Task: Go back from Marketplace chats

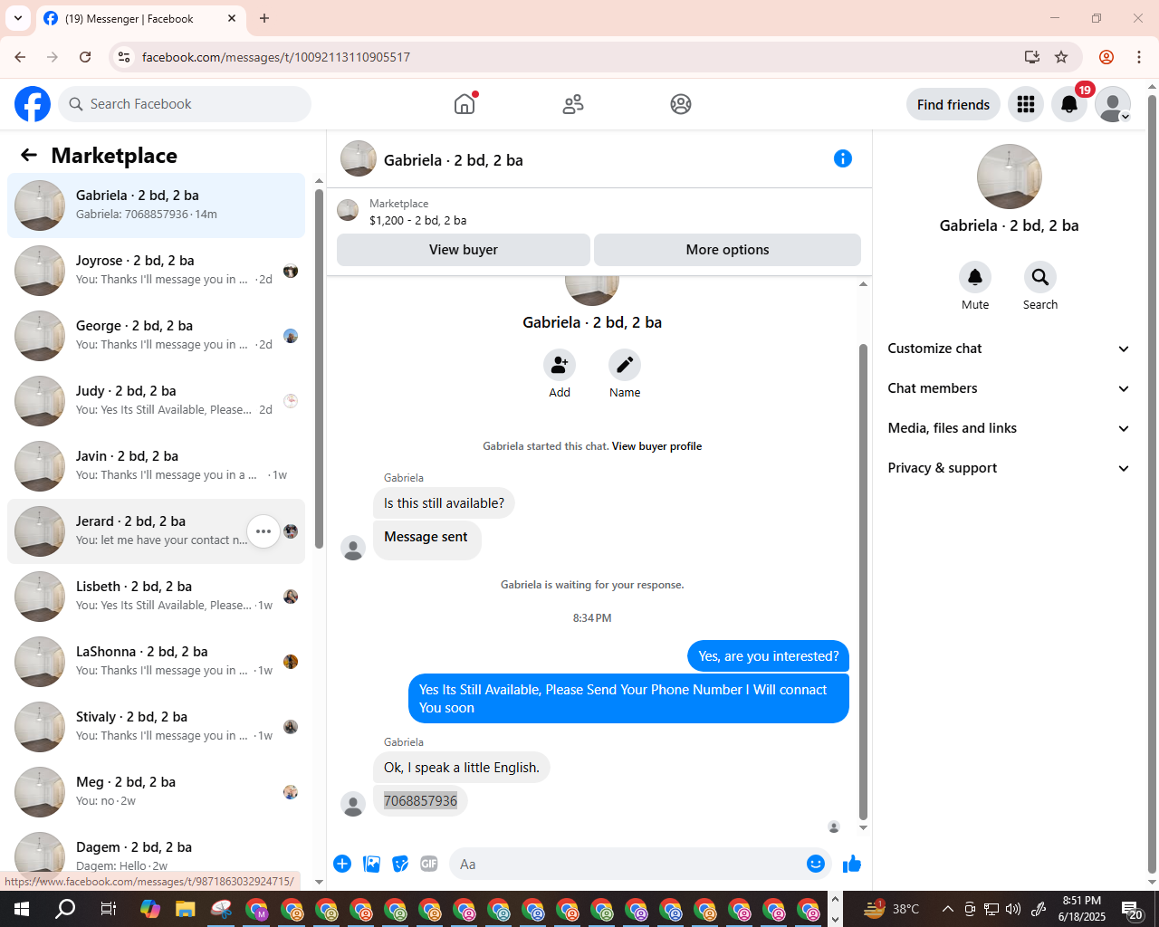Action: 29,155
